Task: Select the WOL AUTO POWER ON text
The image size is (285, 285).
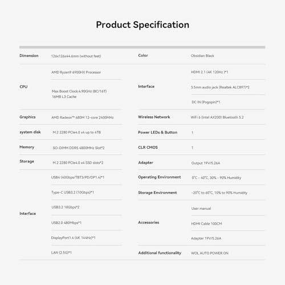Action: (x=210, y=253)
